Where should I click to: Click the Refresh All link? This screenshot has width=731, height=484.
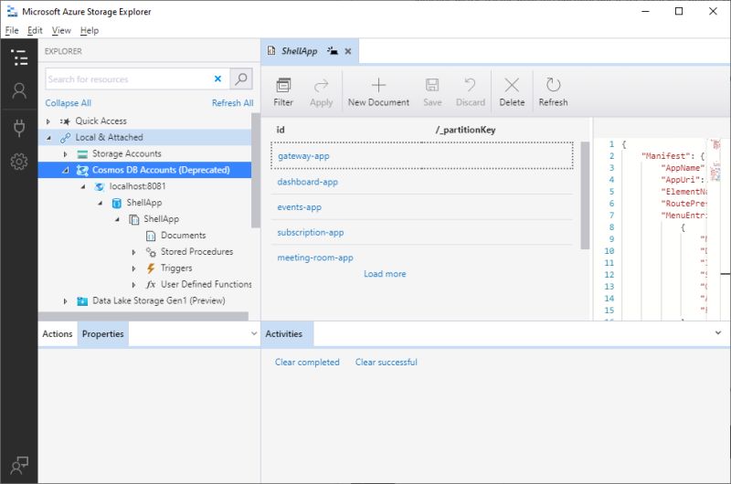click(x=232, y=103)
